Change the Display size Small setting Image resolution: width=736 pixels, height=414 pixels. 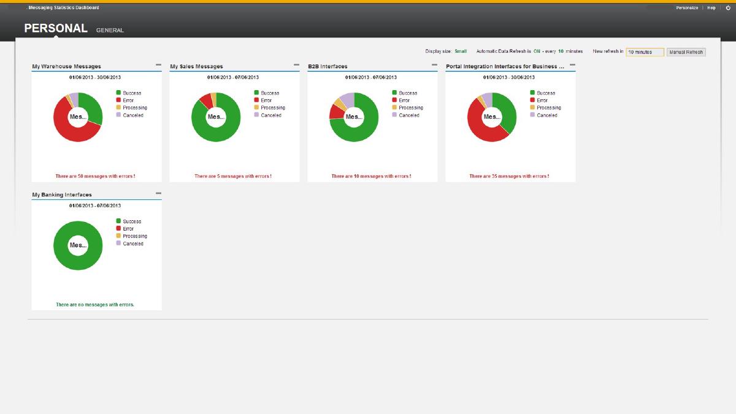tap(461, 52)
